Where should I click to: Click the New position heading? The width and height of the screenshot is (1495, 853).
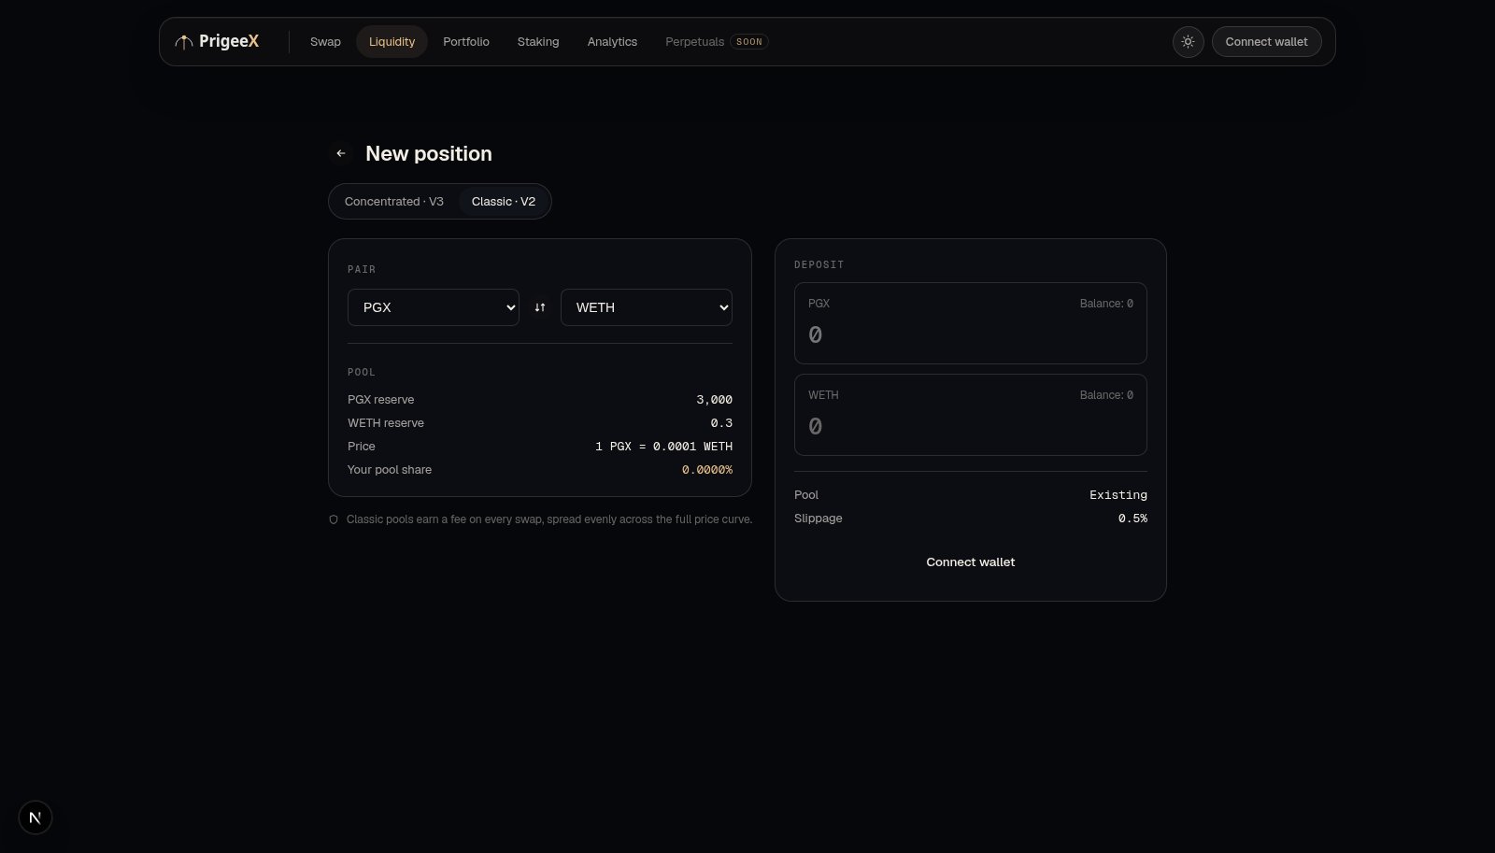(429, 153)
